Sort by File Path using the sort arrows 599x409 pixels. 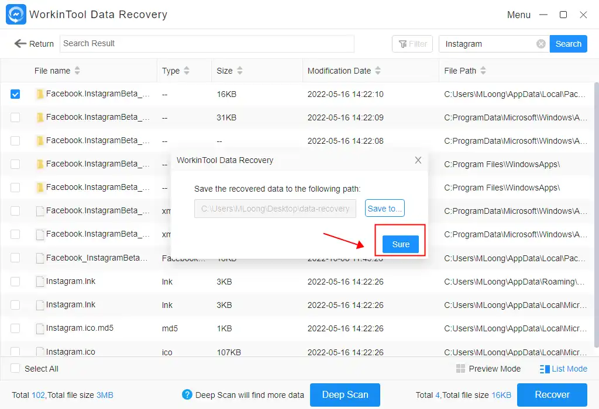(483, 71)
